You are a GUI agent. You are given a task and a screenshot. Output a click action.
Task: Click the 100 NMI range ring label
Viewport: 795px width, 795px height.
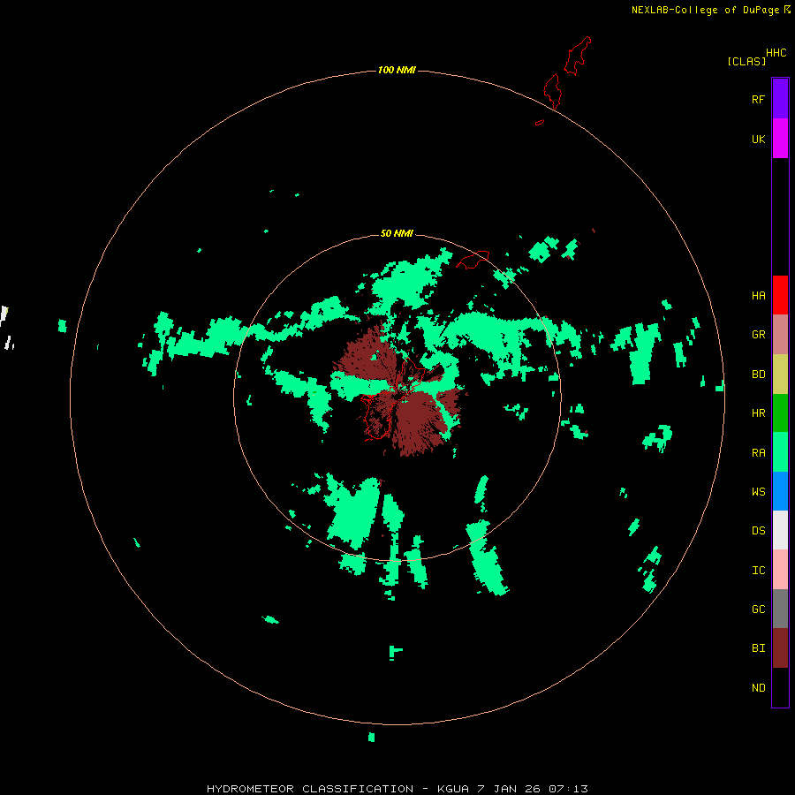click(397, 70)
